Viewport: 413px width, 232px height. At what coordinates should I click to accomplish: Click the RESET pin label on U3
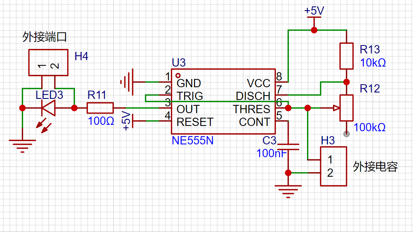tap(195, 122)
